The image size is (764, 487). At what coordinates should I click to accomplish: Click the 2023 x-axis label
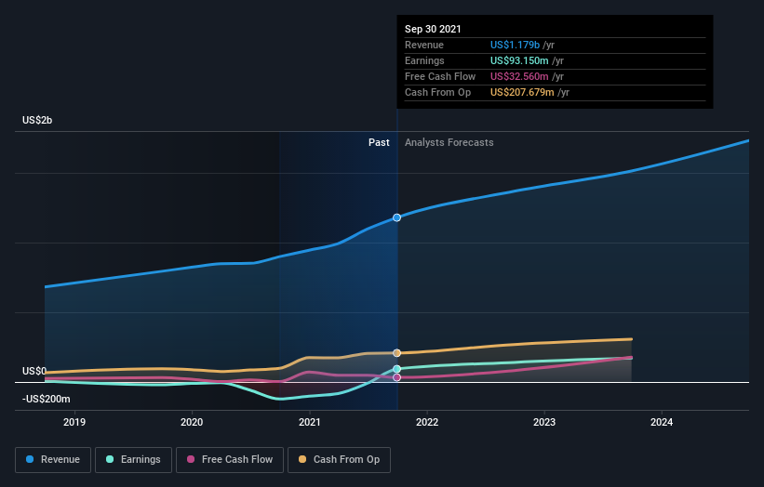544,422
